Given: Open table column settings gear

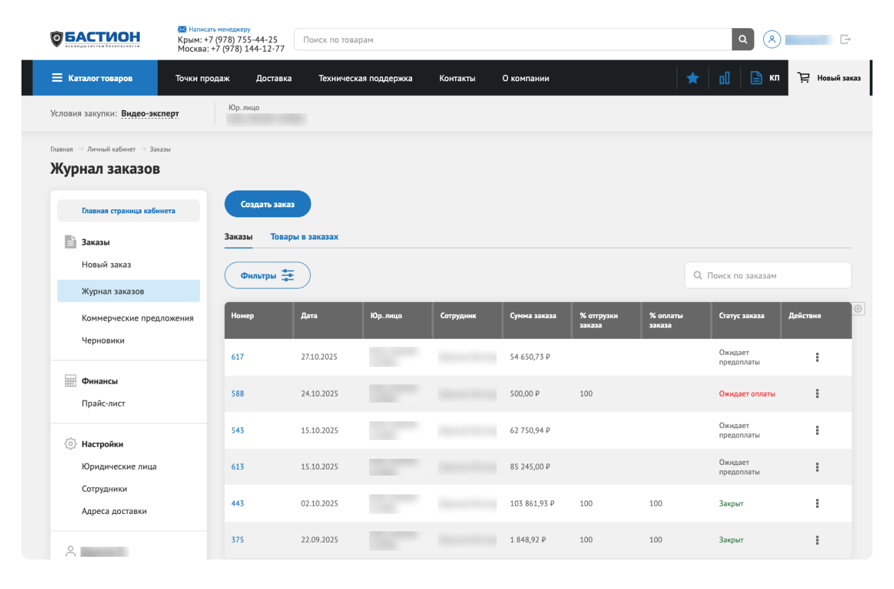Looking at the screenshot, I should click(x=858, y=309).
